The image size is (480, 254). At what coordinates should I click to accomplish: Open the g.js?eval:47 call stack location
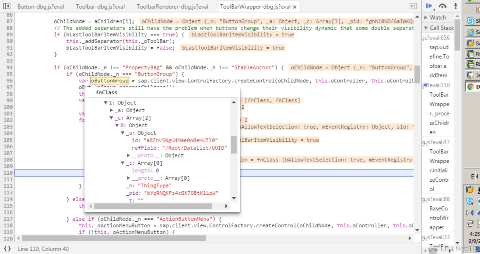click(436, 142)
